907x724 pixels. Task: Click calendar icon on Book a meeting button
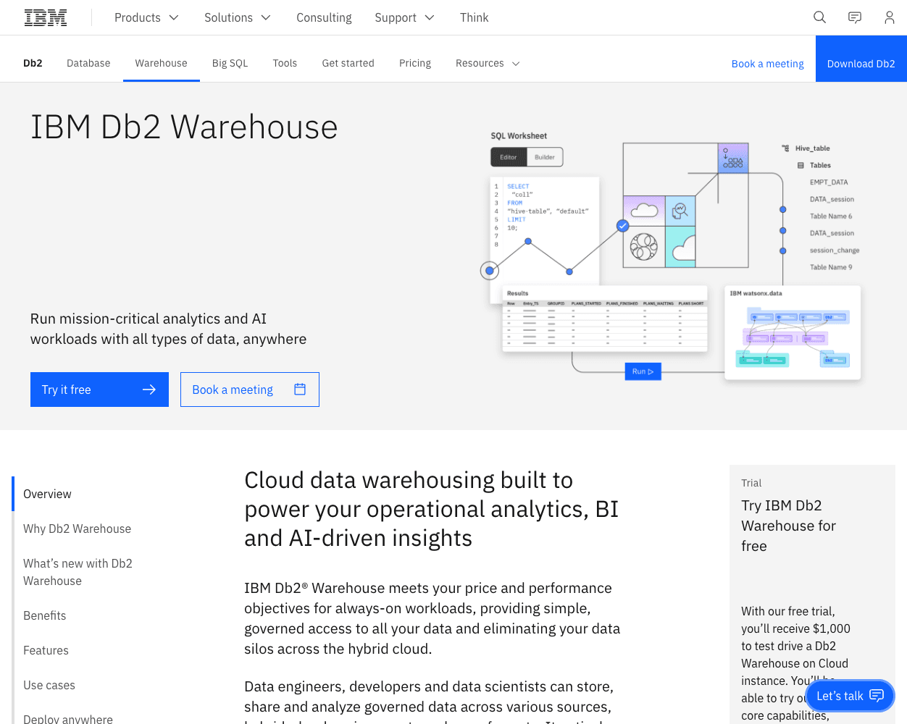300,390
